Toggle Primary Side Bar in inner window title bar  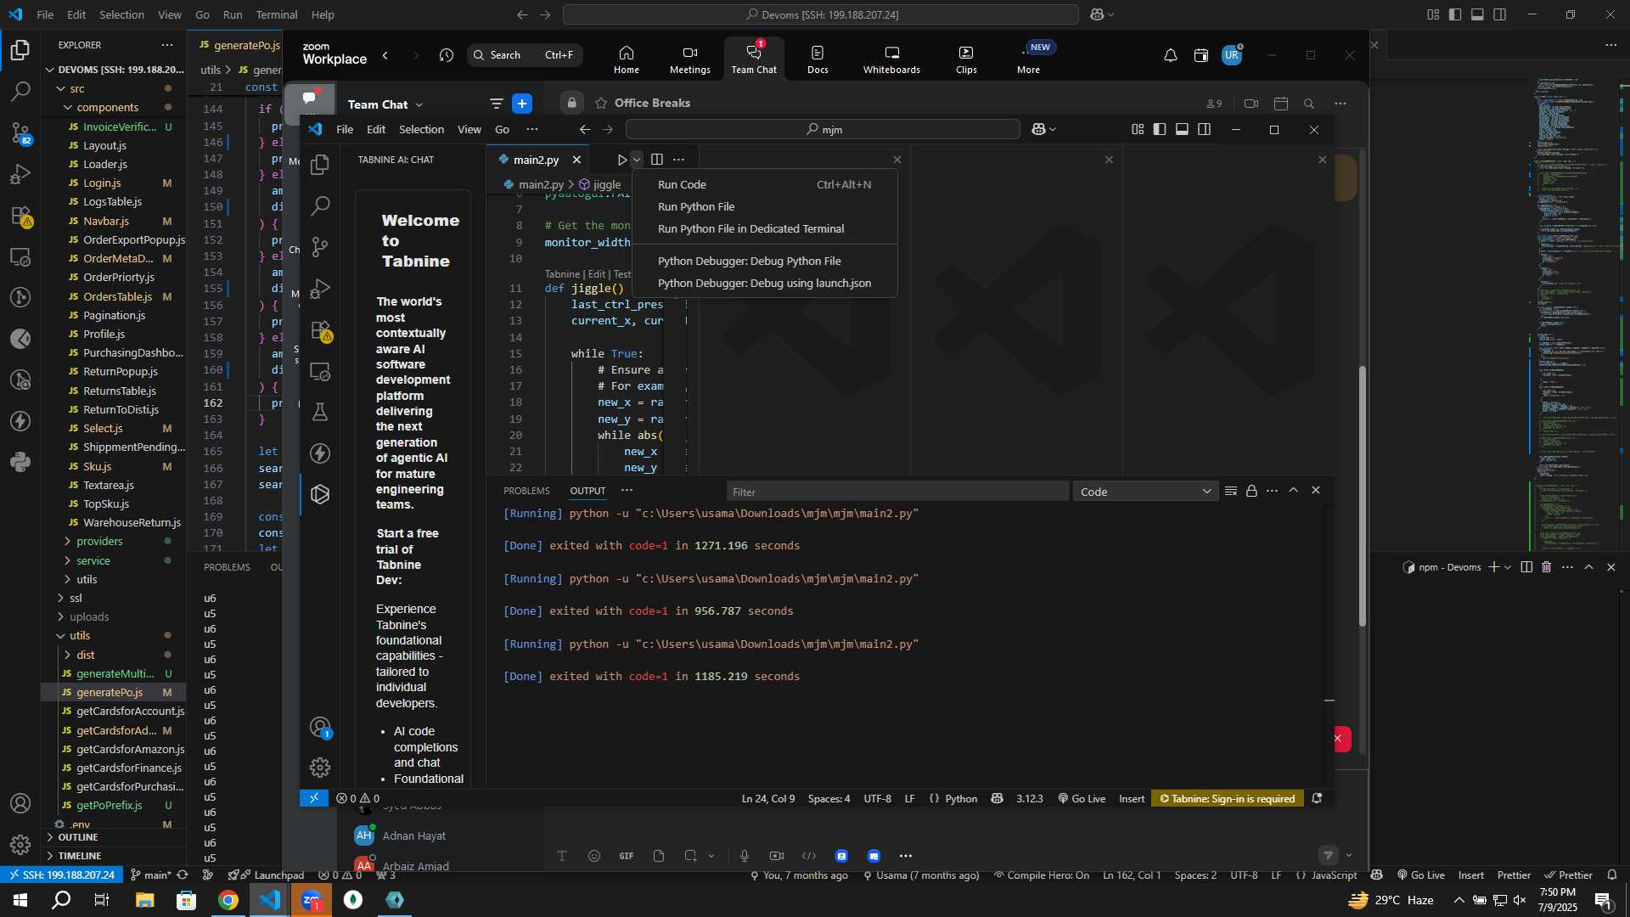tap(1160, 129)
